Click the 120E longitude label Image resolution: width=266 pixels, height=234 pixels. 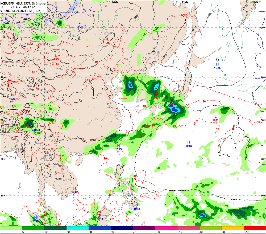115,2
